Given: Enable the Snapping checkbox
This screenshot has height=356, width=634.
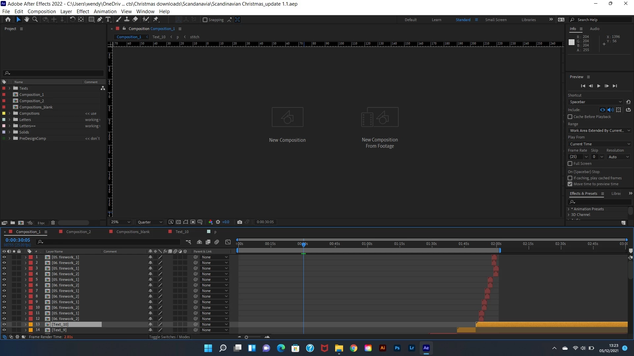Looking at the screenshot, I should (205, 20).
